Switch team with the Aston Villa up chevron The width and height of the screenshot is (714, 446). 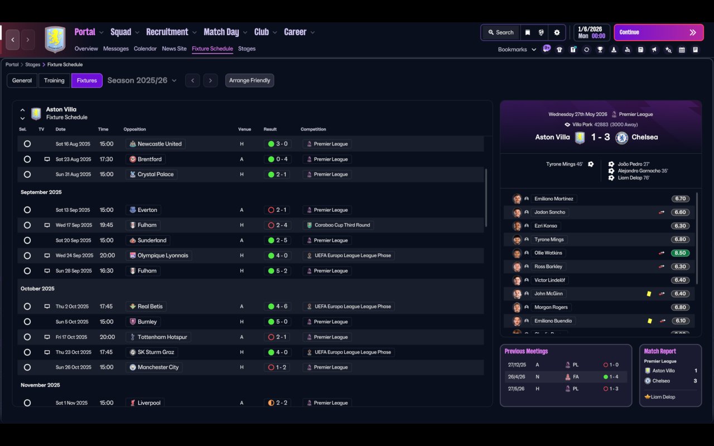click(x=22, y=110)
